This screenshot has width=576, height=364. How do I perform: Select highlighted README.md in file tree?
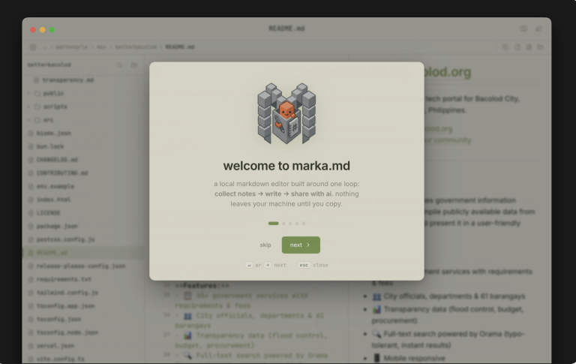tap(52, 253)
